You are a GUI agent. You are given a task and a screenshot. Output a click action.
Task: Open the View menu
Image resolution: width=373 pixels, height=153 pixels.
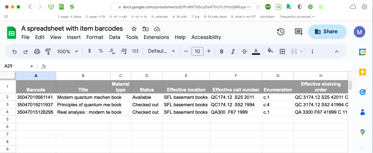click(x=56, y=37)
